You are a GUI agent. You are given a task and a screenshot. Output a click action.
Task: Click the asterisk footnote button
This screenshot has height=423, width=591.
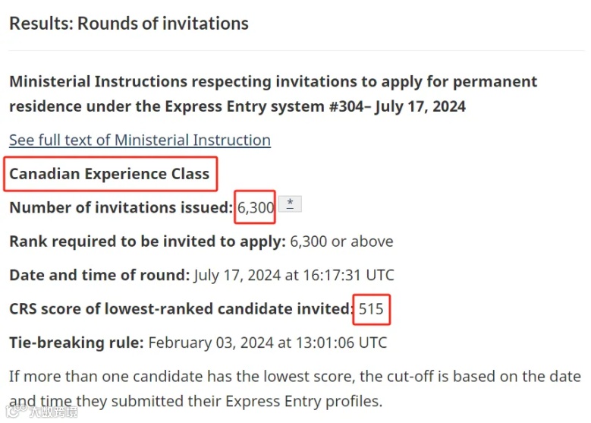point(290,204)
